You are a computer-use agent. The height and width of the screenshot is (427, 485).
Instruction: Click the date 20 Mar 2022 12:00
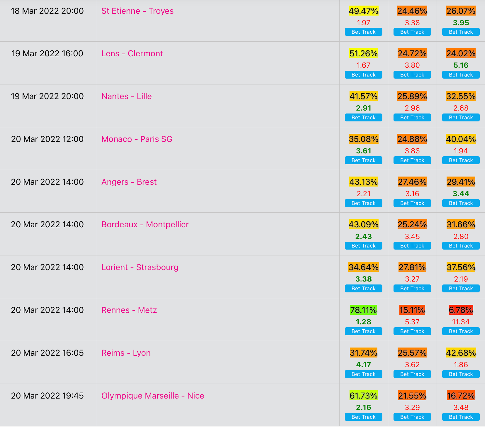pyautogui.click(x=48, y=139)
